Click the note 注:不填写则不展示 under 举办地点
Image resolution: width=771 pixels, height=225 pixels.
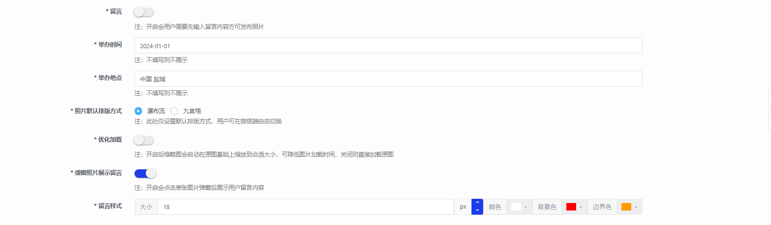click(161, 93)
